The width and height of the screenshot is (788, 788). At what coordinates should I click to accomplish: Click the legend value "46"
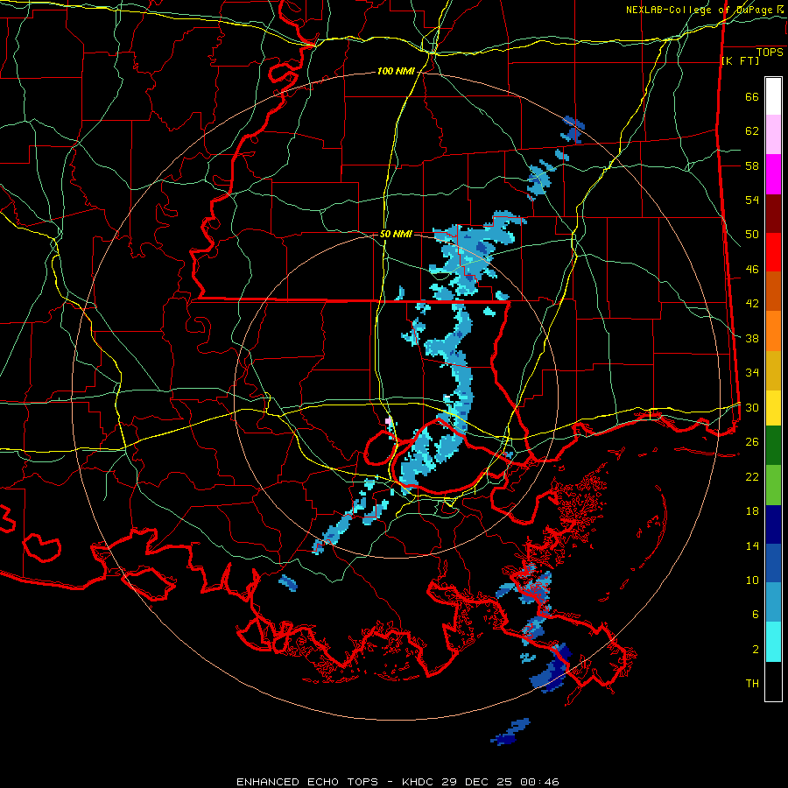752,270
